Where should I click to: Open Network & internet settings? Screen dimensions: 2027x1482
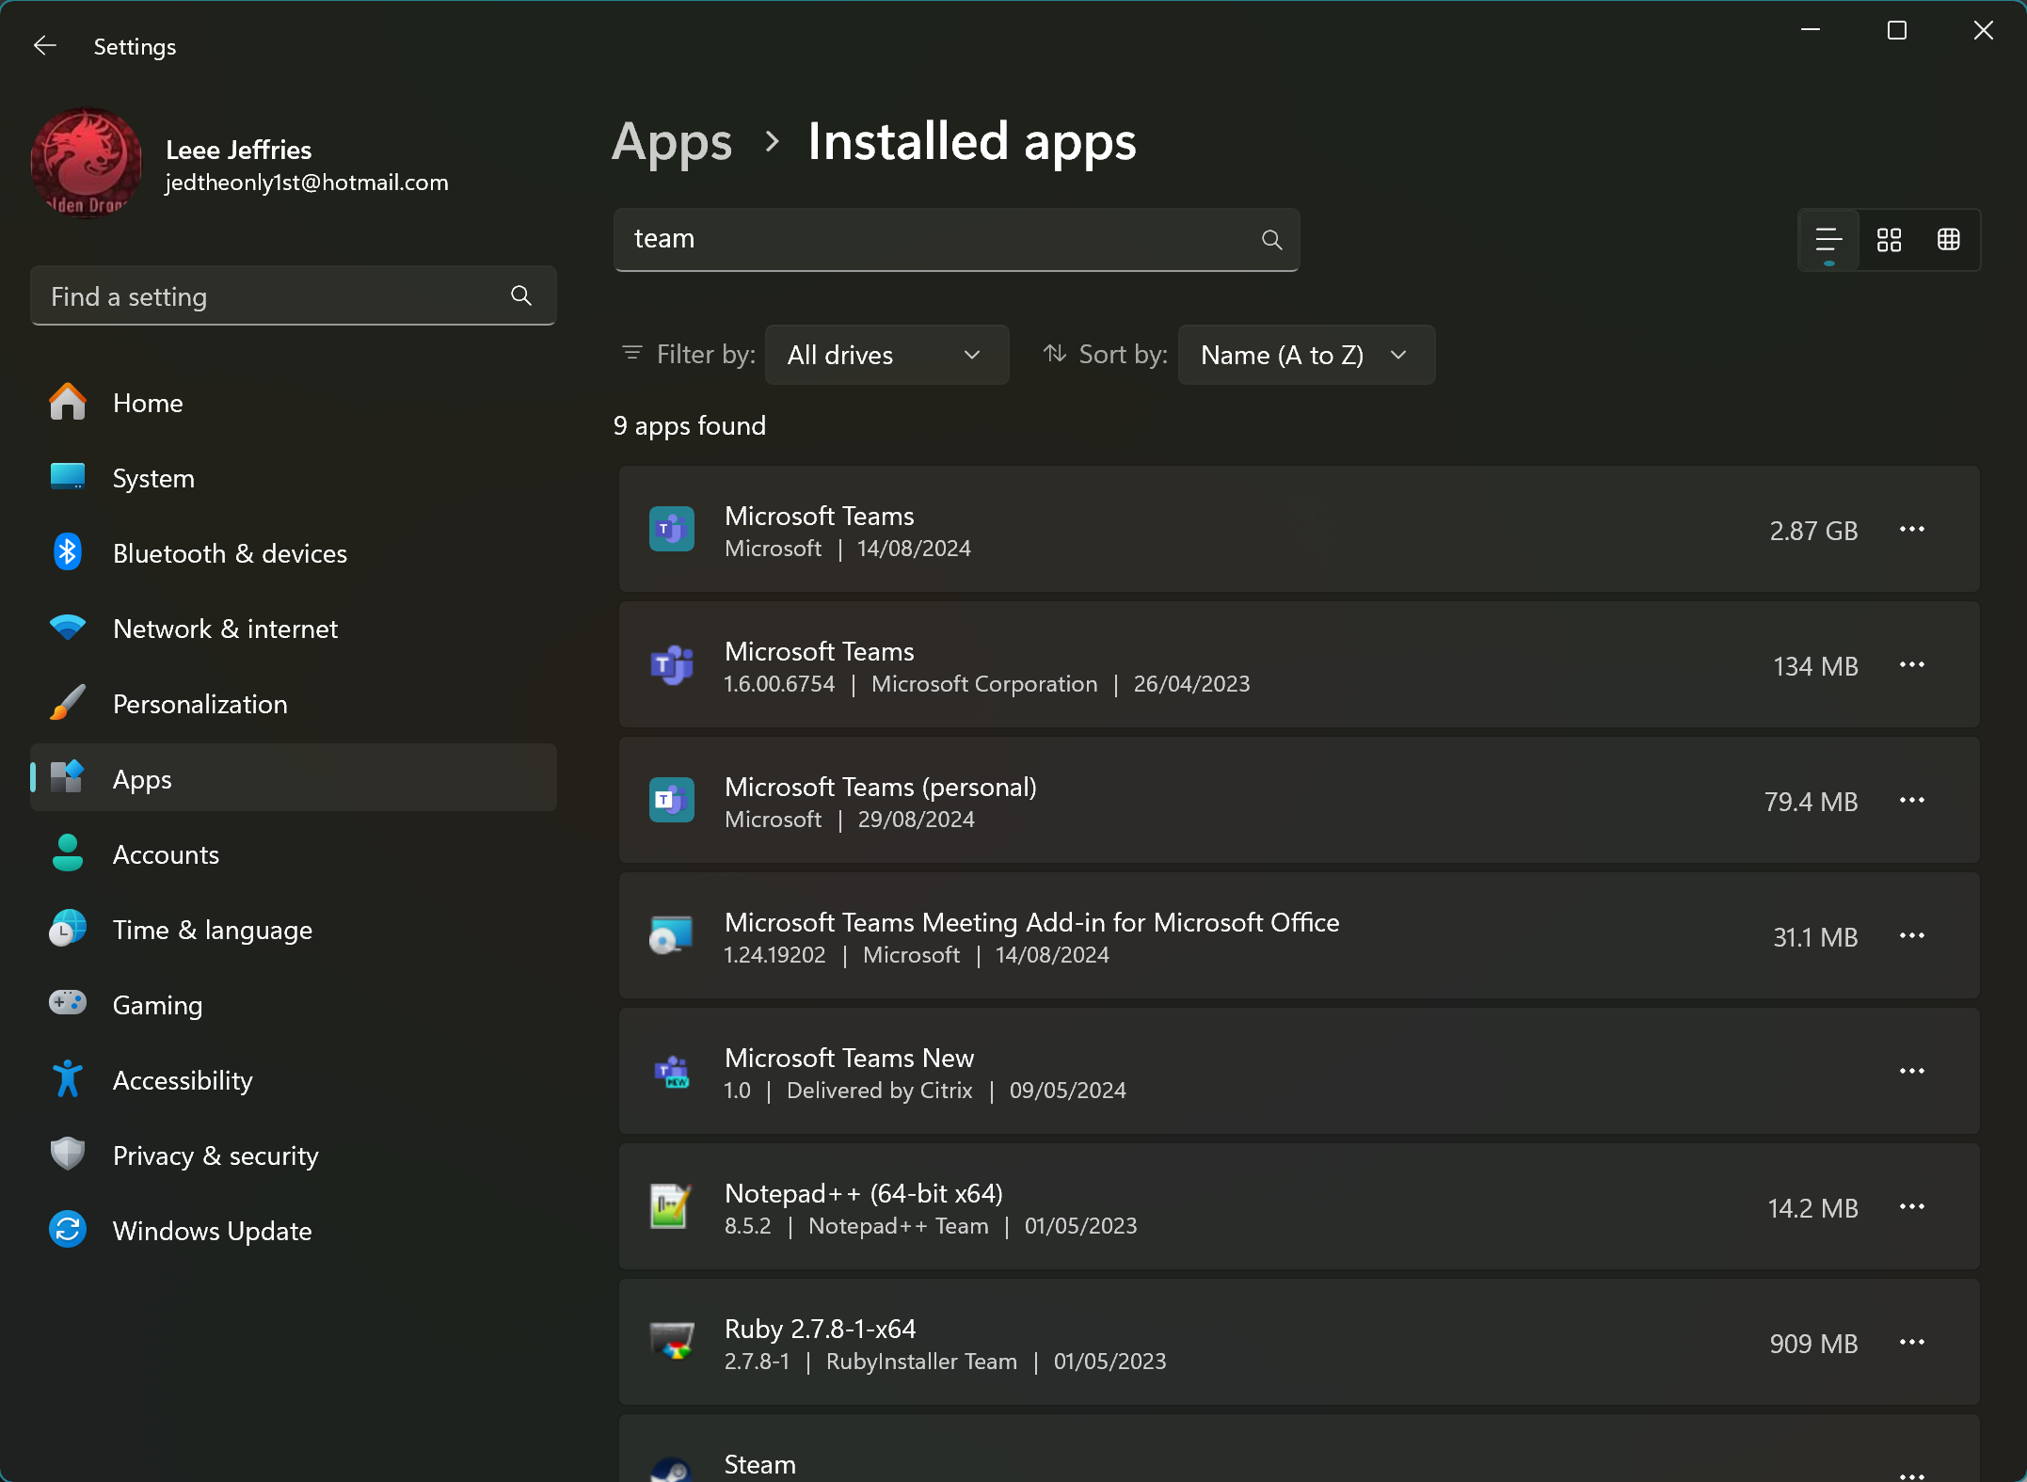pyautogui.click(x=294, y=629)
